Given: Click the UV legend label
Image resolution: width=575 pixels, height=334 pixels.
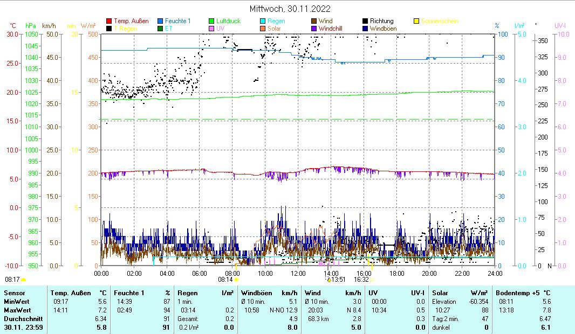Looking at the screenshot, I should pos(220,29).
